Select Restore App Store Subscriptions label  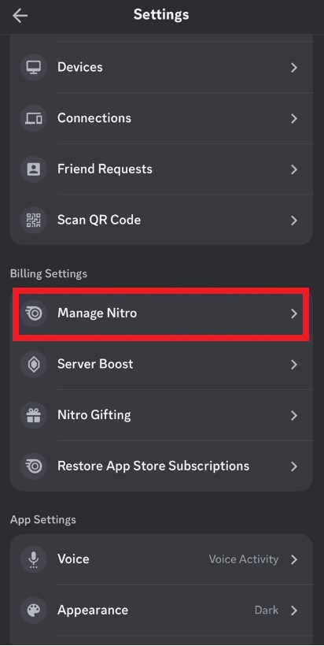point(153,466)
